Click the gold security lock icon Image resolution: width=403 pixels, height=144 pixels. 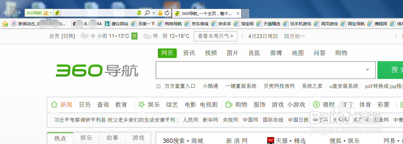tap(160, 13)
